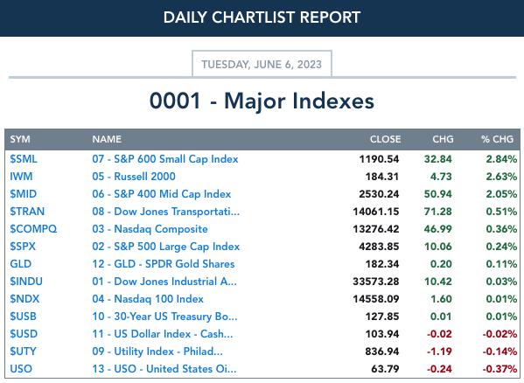Click 12 - GLD - SPDR Gold Shares
Screen dimensions: 524x383
point(164,264)
